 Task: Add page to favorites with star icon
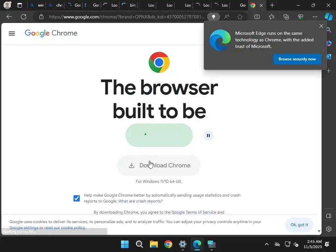pos(240,17)
